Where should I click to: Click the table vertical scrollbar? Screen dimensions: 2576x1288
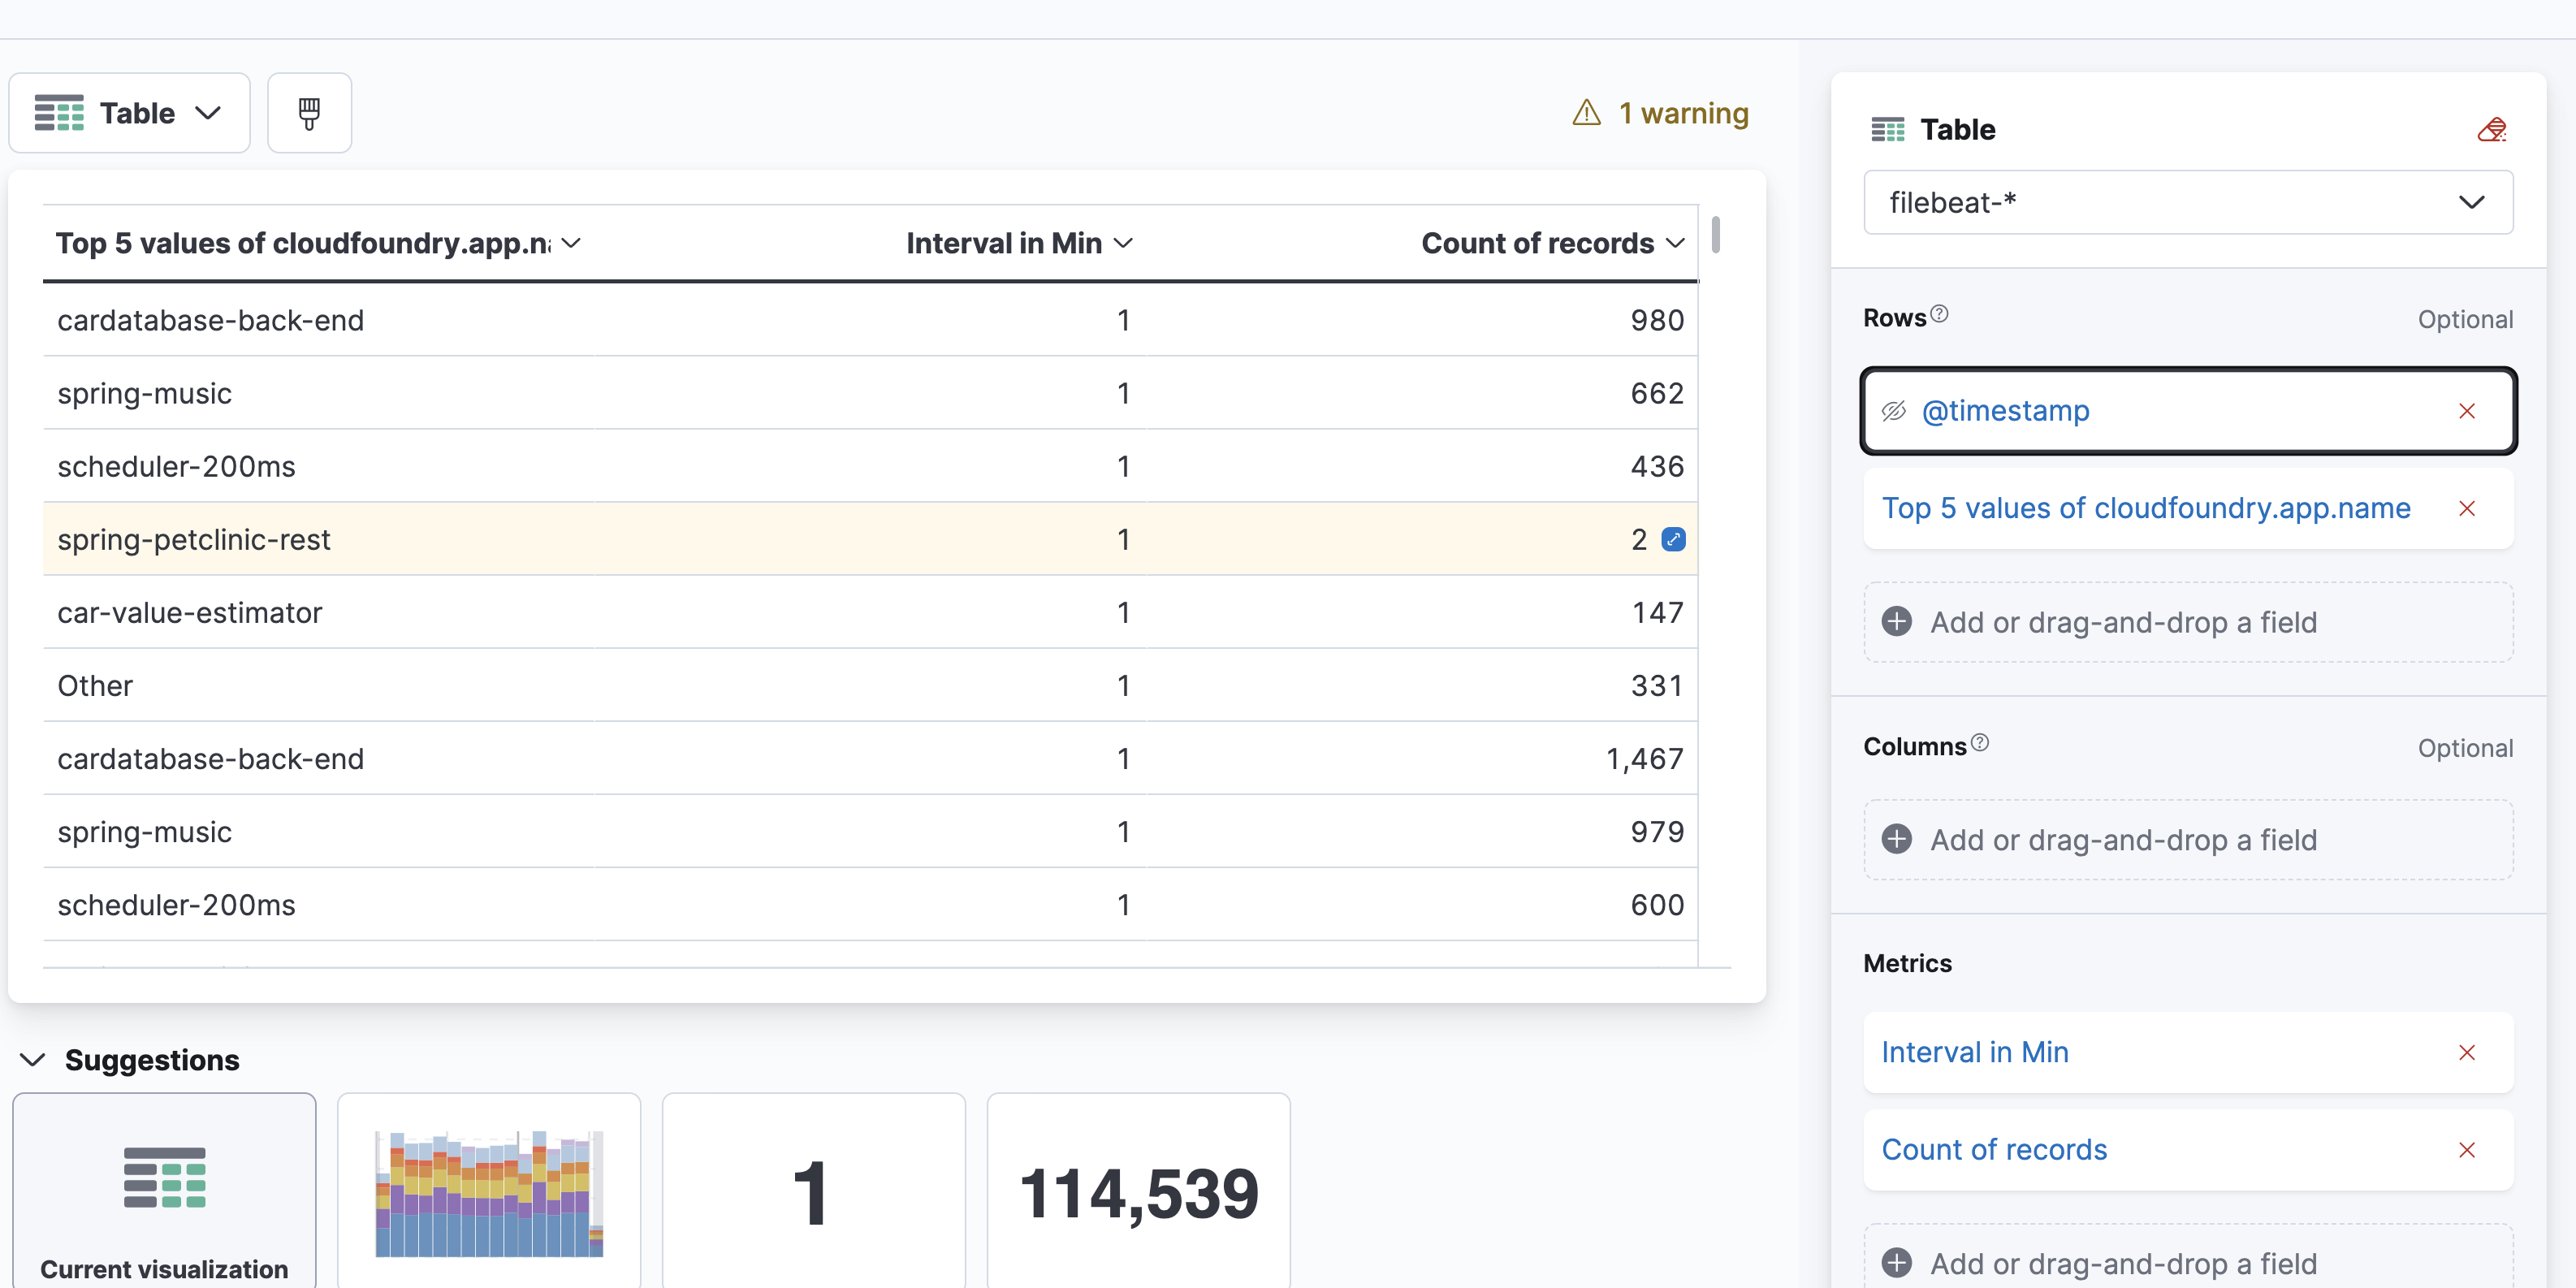click(x=1715, y=235)
